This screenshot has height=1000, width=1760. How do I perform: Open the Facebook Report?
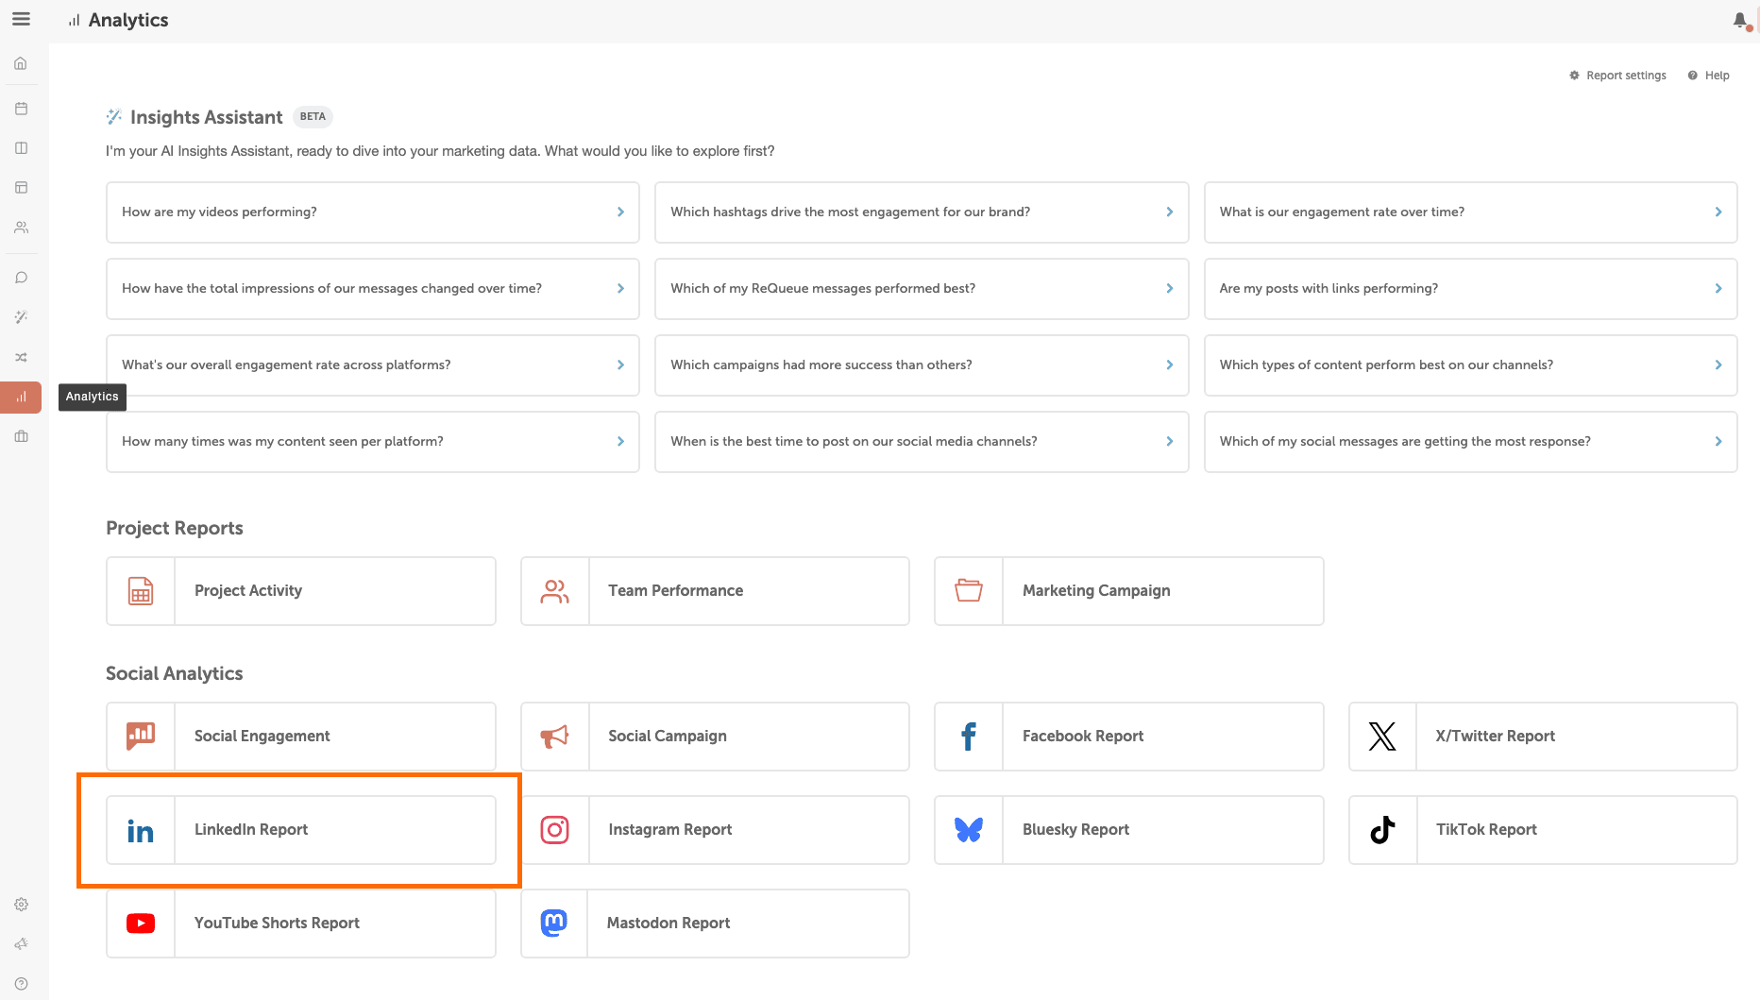click(x=1129, y=737)
